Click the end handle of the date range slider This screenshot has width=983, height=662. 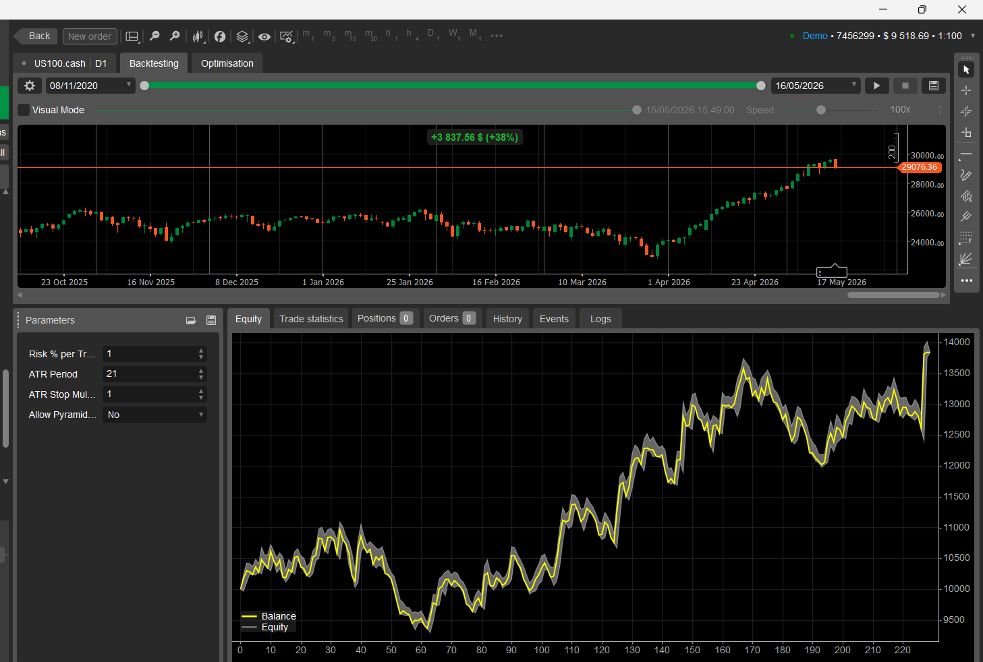tap(761, 86)
